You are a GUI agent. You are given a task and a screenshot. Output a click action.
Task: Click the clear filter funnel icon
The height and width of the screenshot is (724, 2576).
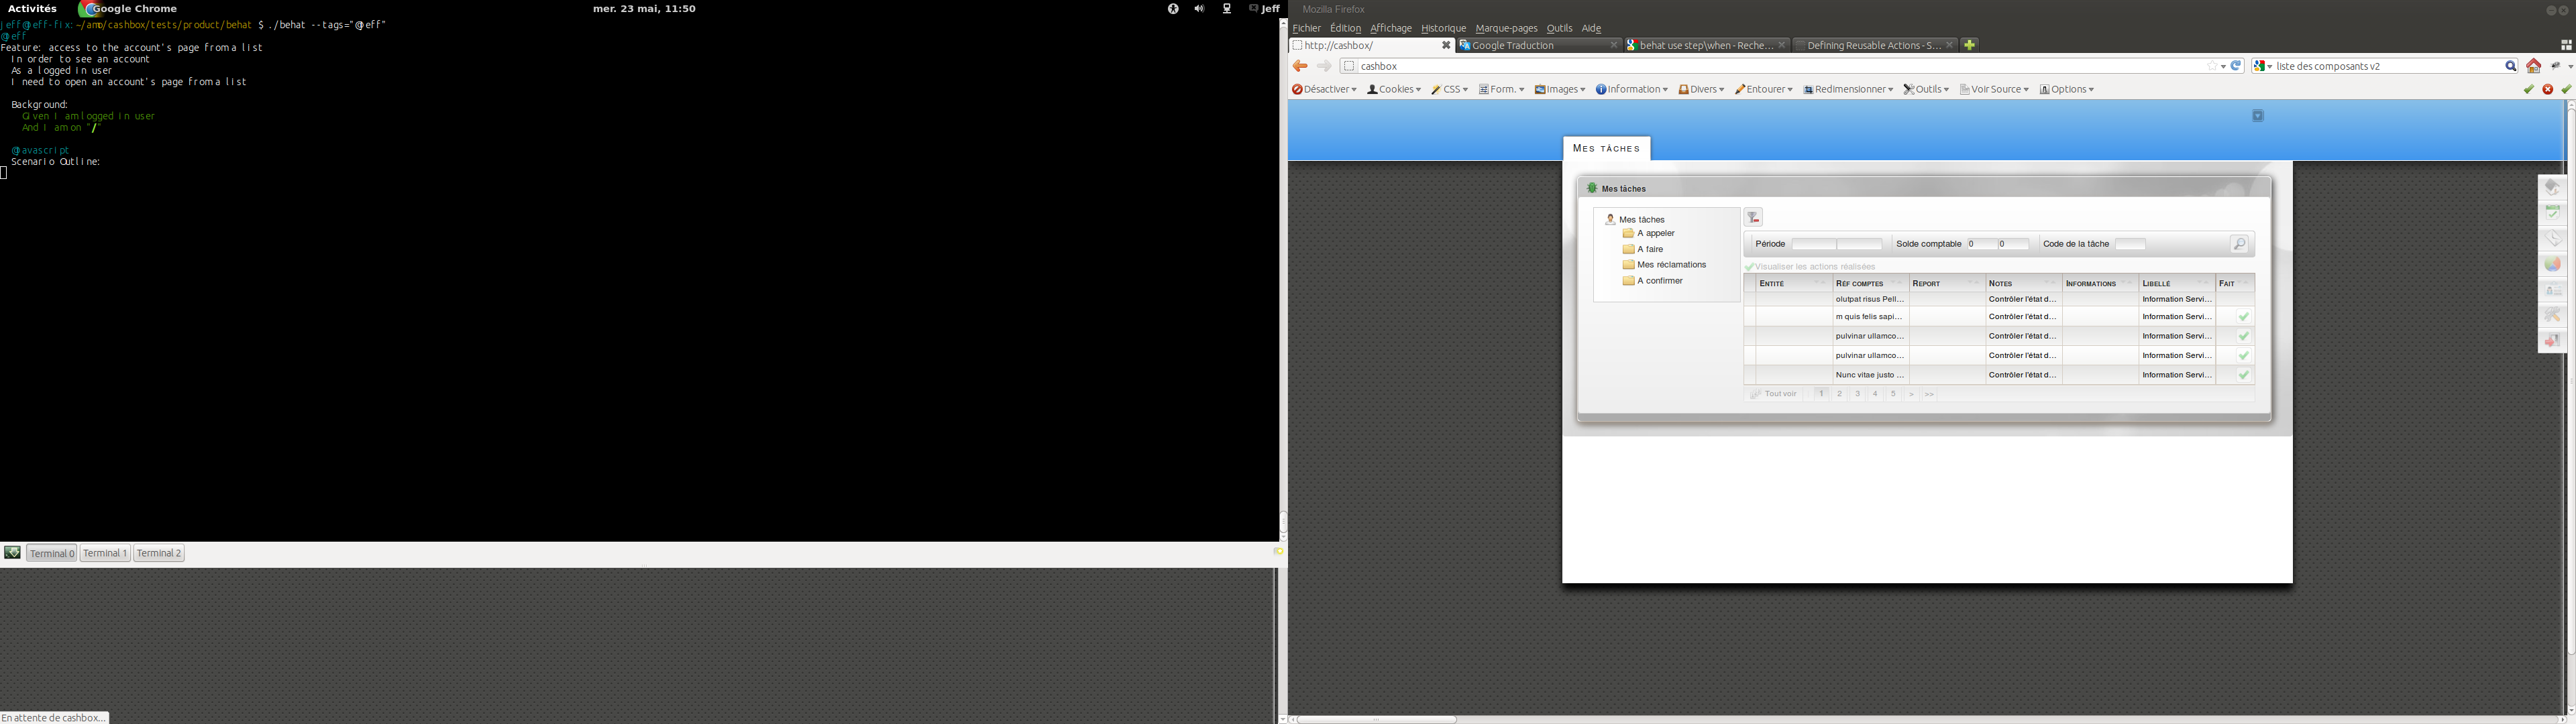click(x=1754, y=218)
